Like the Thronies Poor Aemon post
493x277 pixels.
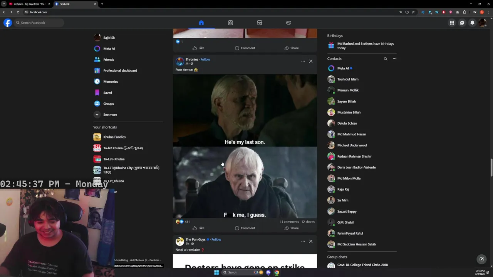(198, 228)
